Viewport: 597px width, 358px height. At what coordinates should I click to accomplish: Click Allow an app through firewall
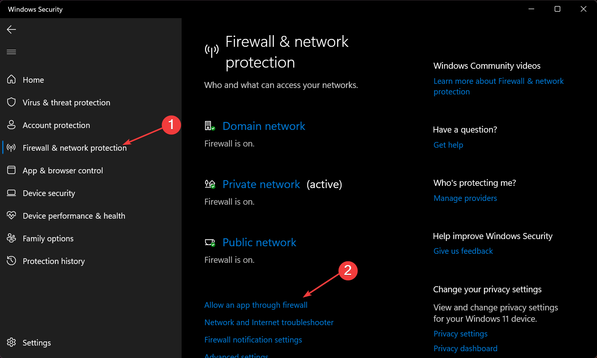coord(256,305)
